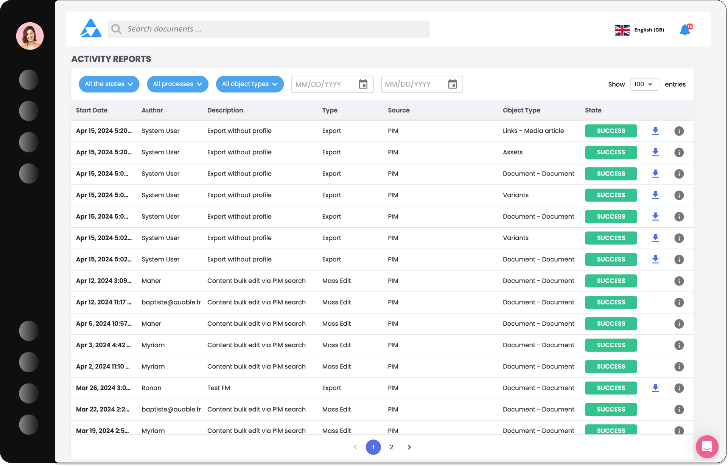The image size is (728, 466).
Task: Click the next page arrow
Action: pos(409,447)
